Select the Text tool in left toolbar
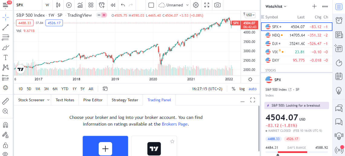The width and height of the screenshot is (345, 156). pos(5,57)
